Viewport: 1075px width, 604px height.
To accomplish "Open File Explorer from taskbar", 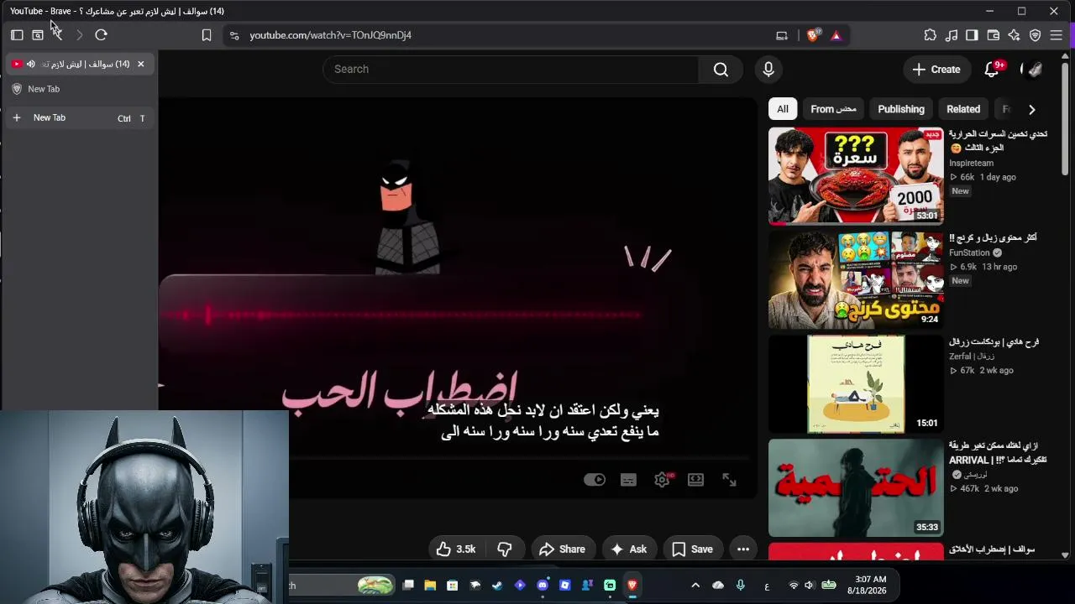I will pyautogui.click(x=430, y=586).
